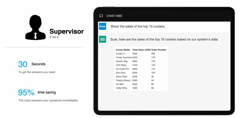Click the blue Boss avatar badge
Viewport: 240px width, 118px height.
(x=102, y=26)
